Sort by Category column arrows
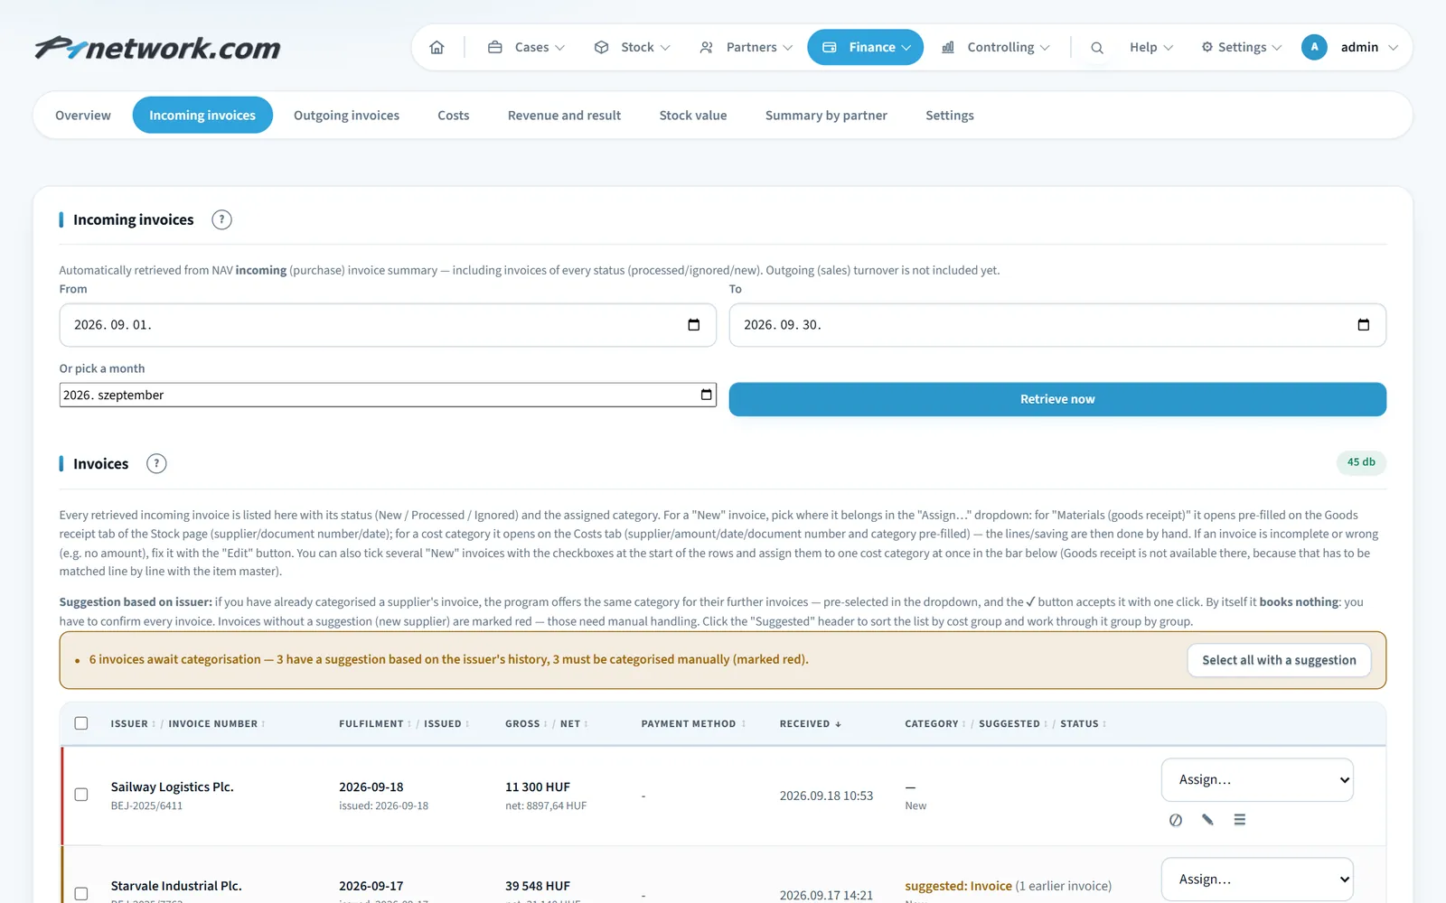The height and width of the screenshot is (903, 1446). click(964, 724)
